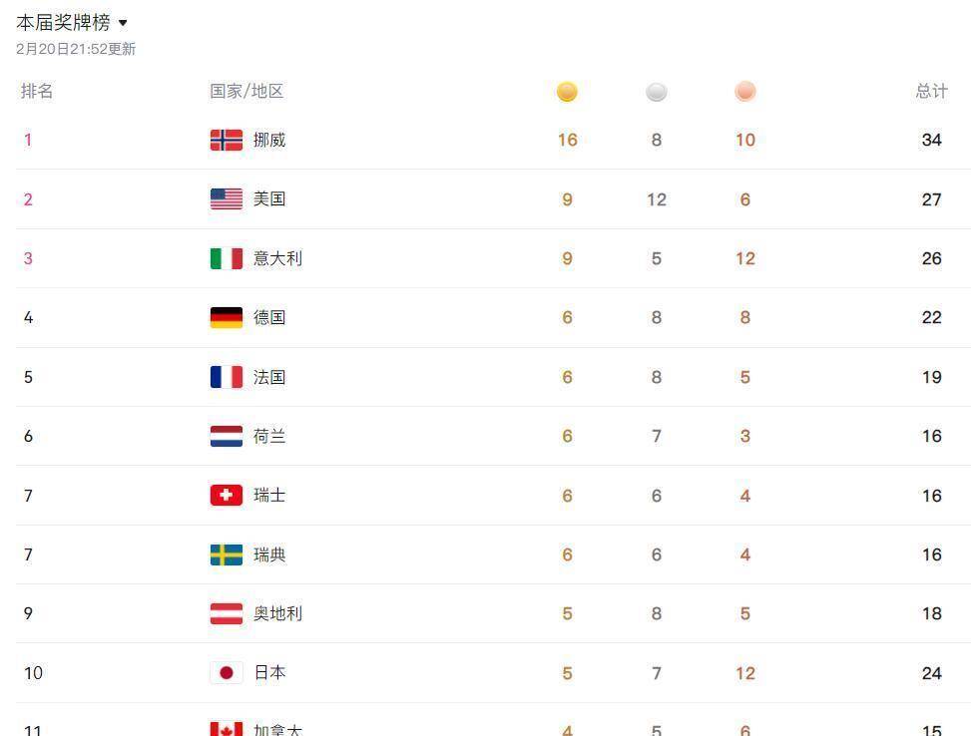Click the 排名 column header
This screenshot has height=736, width=971.
coord(37,91)
